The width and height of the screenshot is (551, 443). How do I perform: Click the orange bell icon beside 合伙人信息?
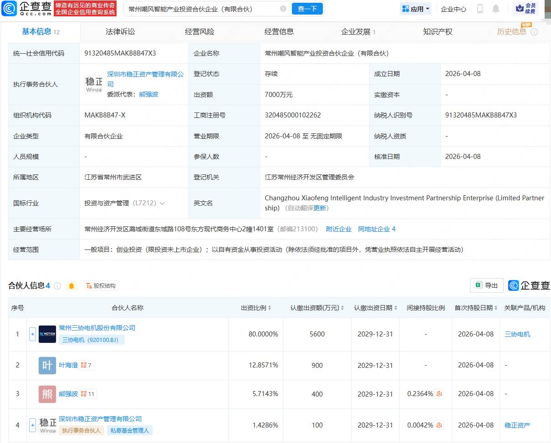coord(71,286)
